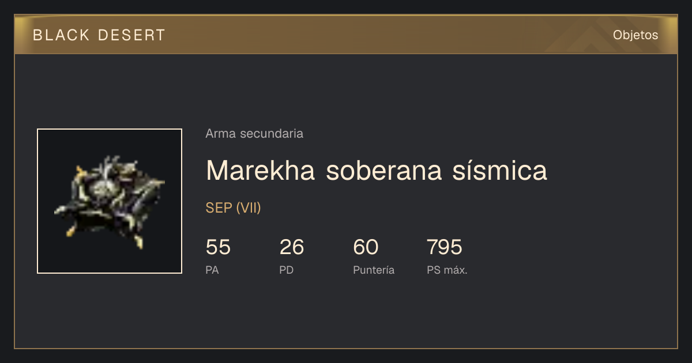Click the PD value 26

coord(292,247)
